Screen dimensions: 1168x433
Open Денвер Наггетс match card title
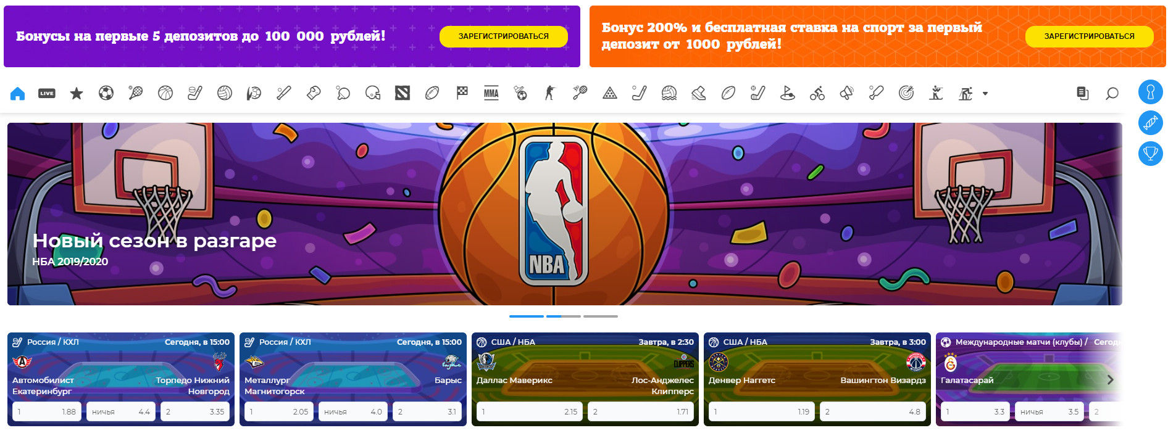pos(742,380)
